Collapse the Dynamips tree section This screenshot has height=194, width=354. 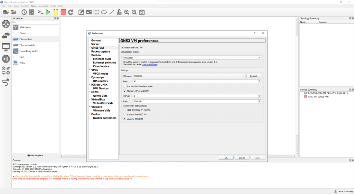90,77
